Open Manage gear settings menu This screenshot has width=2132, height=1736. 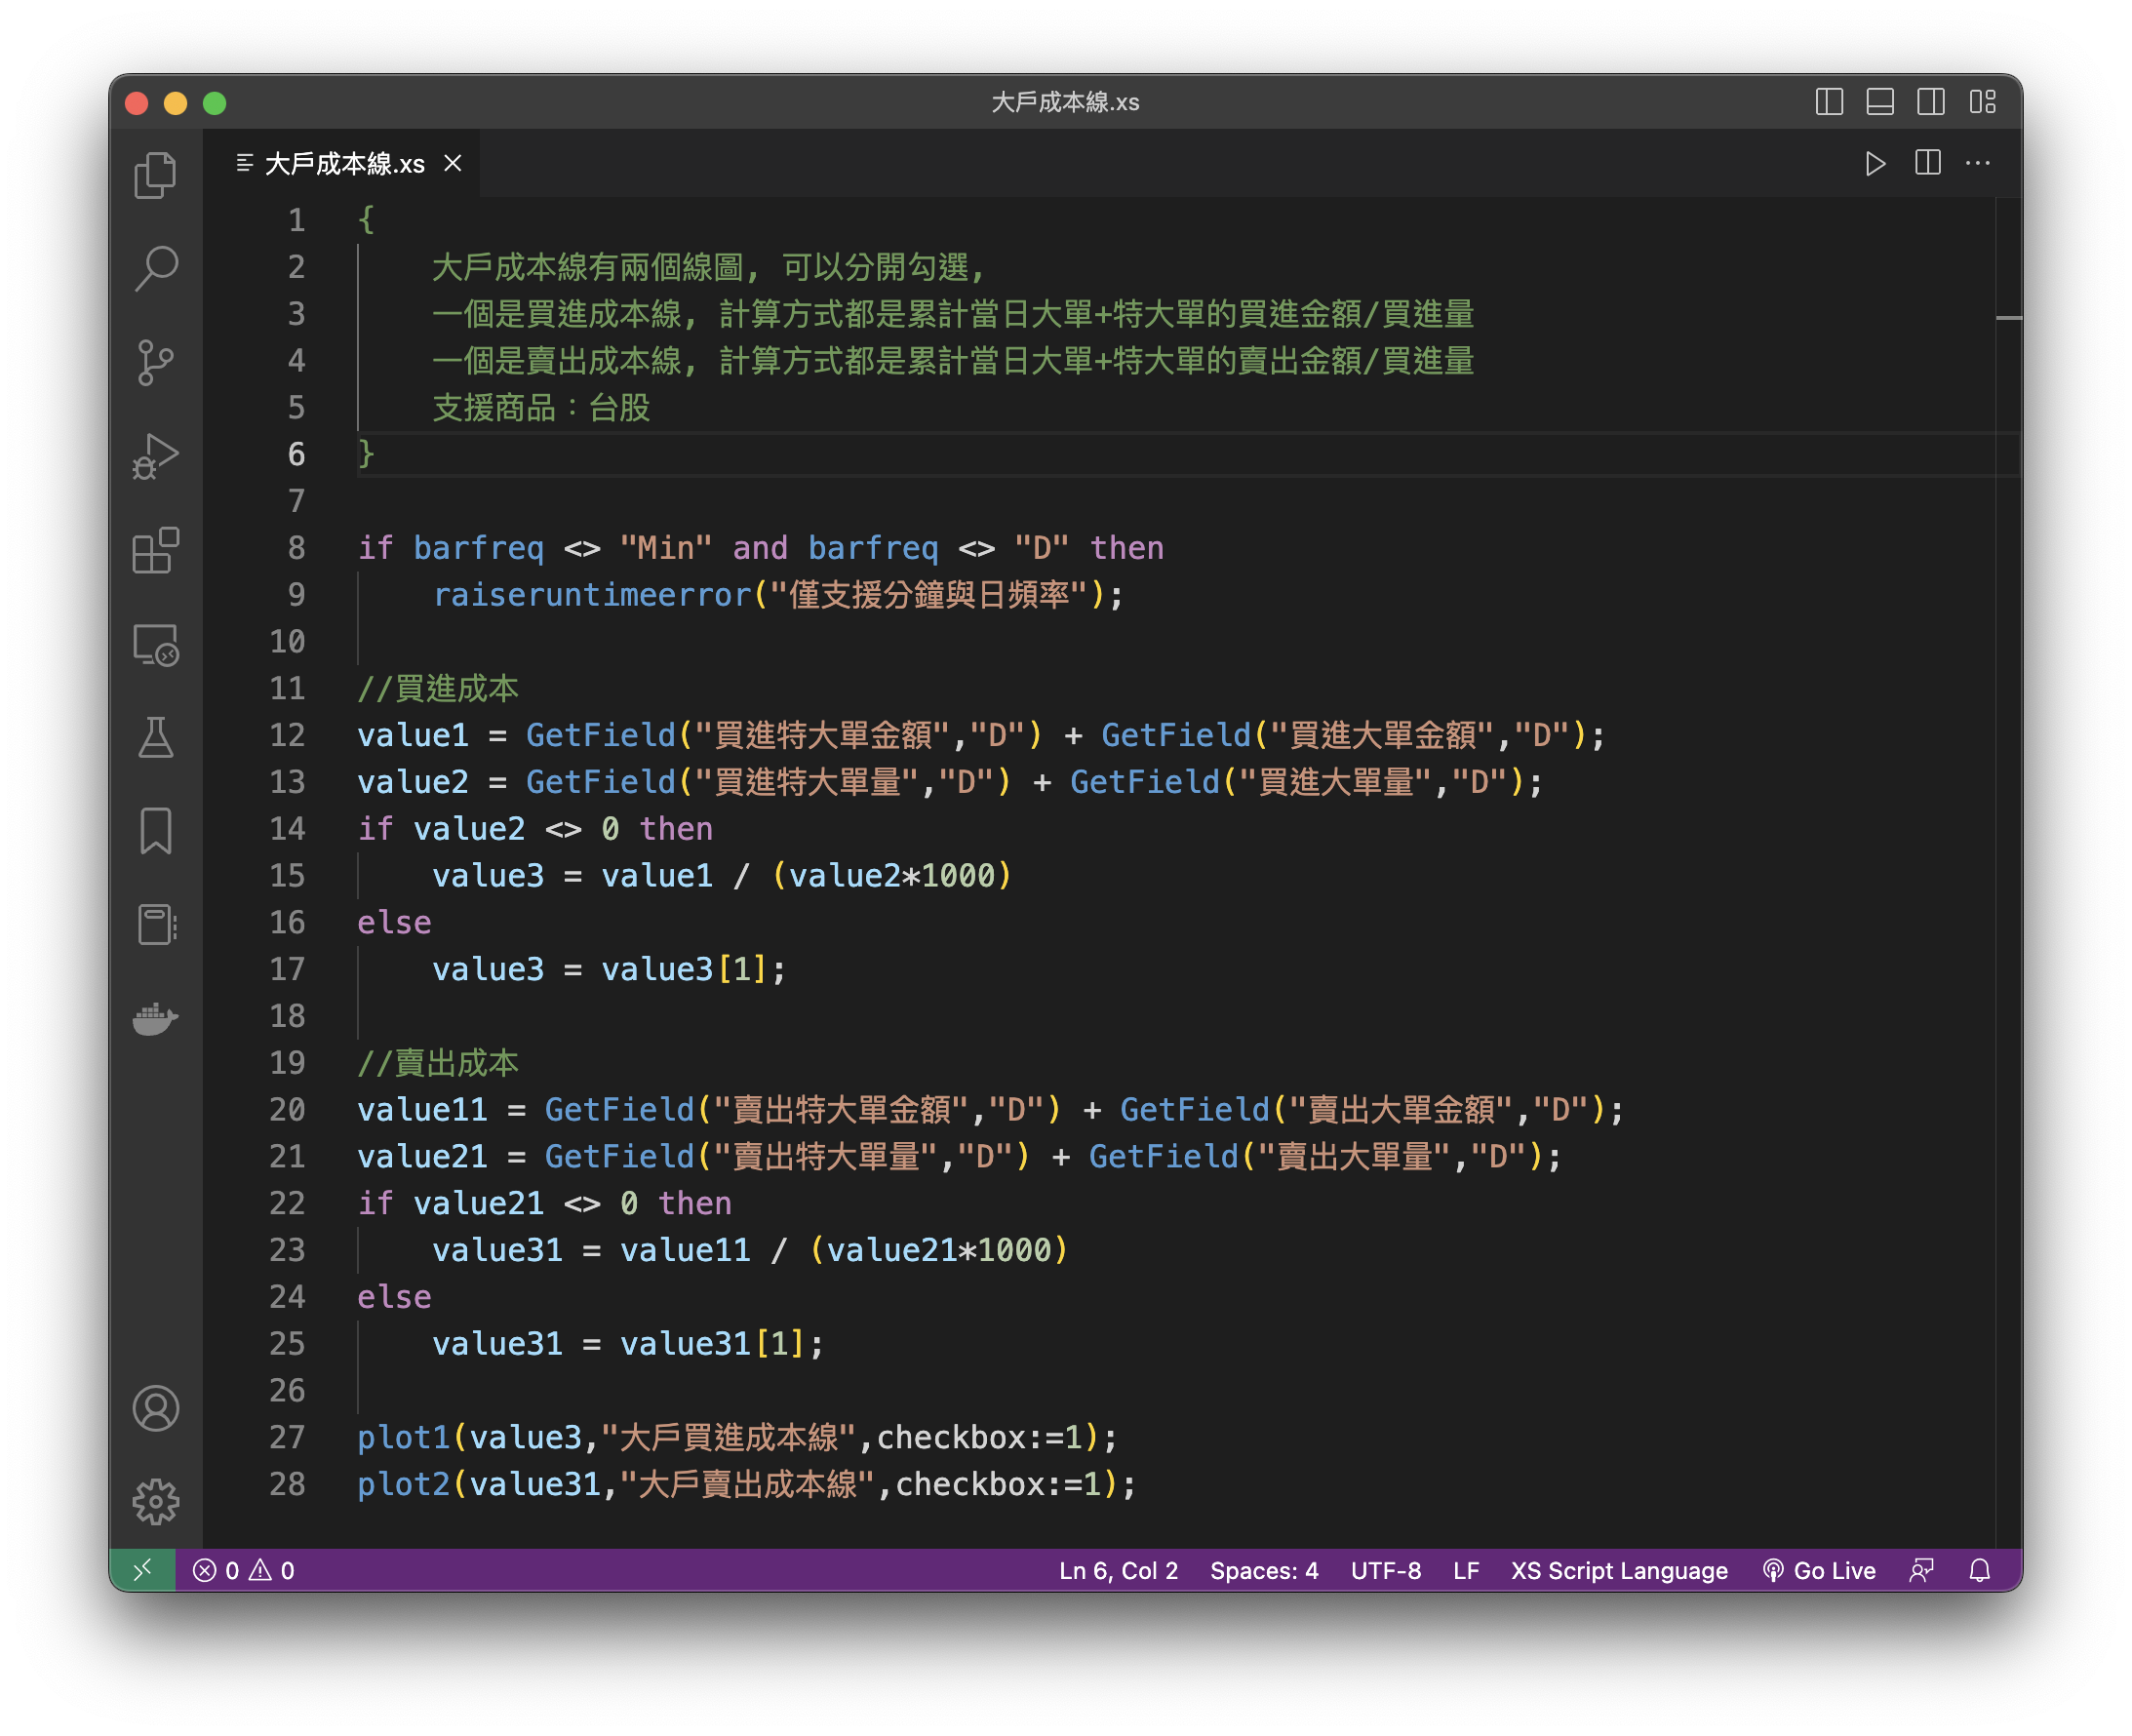click(x=155, y=1501)
